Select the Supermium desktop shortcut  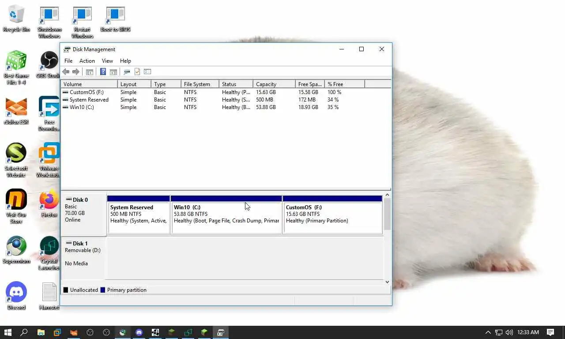(16, 250)
